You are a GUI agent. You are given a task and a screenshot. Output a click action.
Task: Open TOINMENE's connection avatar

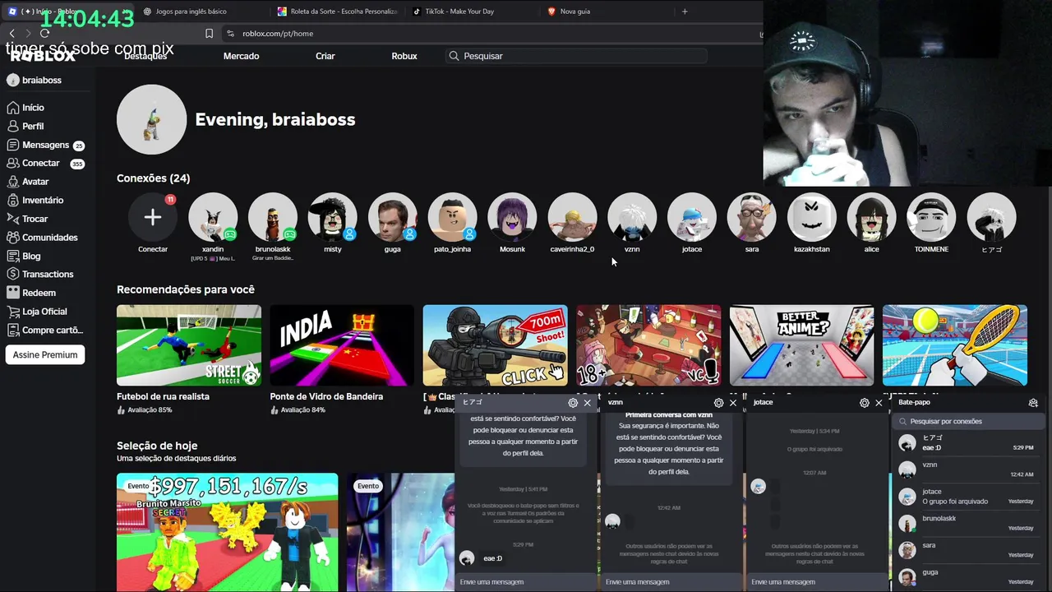[x=931, y=217]
